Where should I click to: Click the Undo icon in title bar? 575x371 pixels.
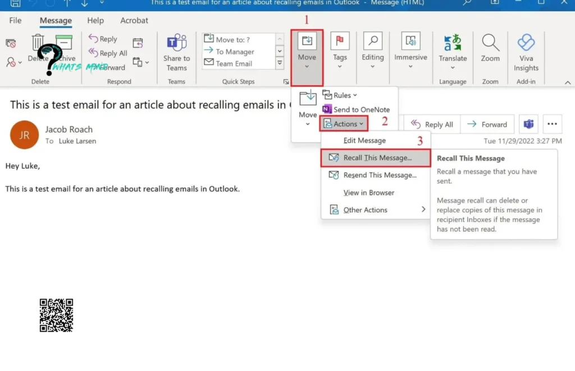point(33,3)
